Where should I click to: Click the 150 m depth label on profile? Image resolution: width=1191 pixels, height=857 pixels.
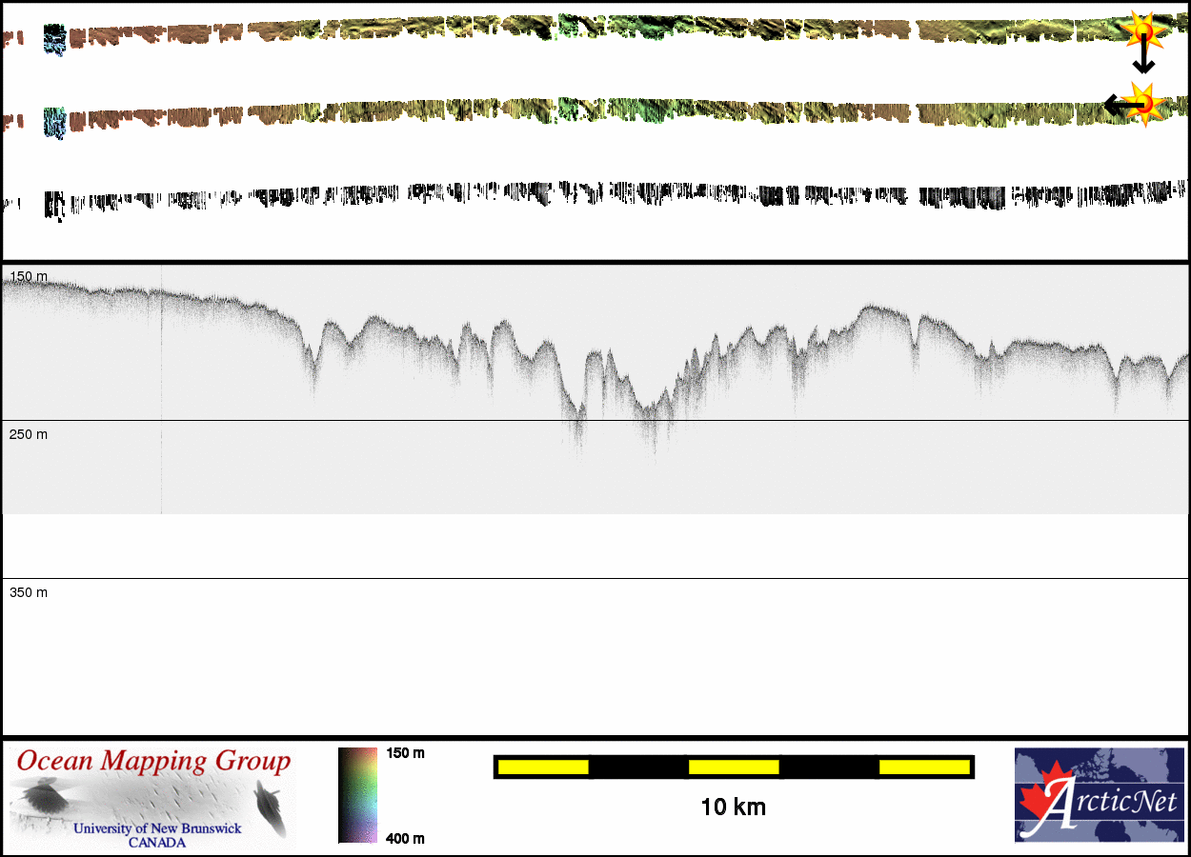(x=29, y=276)
